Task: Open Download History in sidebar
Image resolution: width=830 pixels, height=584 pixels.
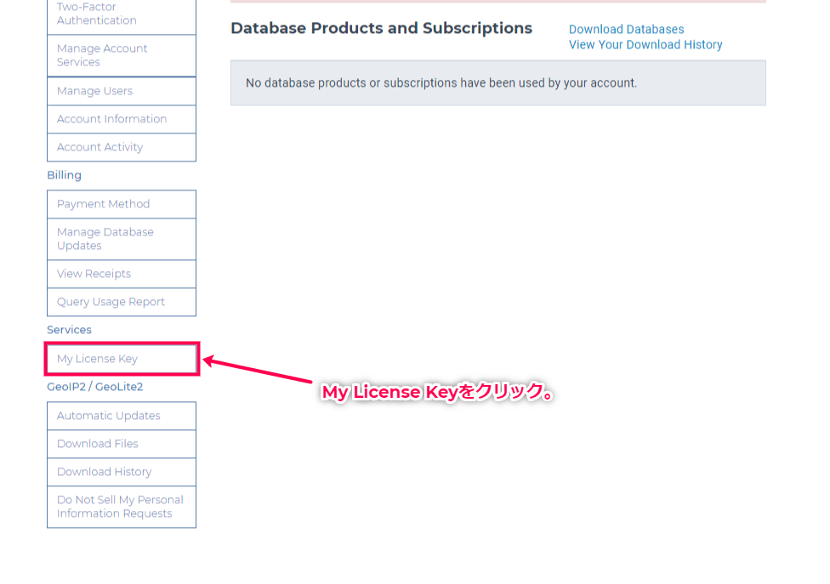Action: 122,472
